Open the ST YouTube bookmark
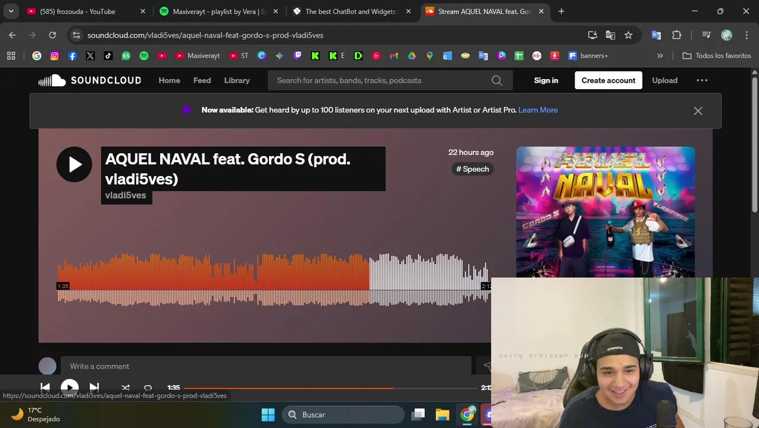This screenshot has width=759, height=428. 239,55
